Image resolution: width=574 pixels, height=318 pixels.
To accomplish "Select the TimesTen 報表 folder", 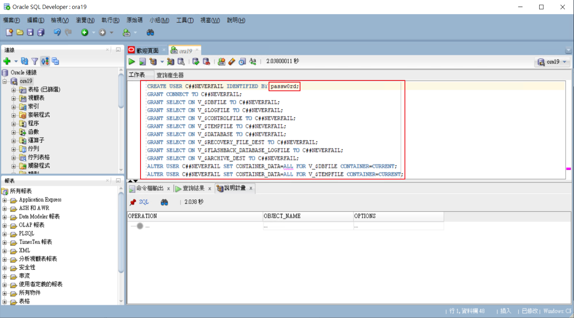I will (36, 242).
